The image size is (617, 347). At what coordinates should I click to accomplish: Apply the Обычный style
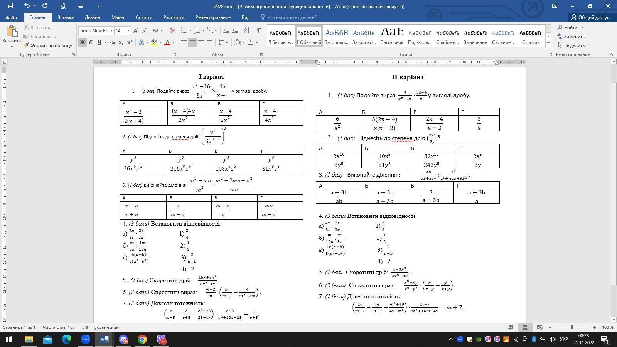(309, 37)
